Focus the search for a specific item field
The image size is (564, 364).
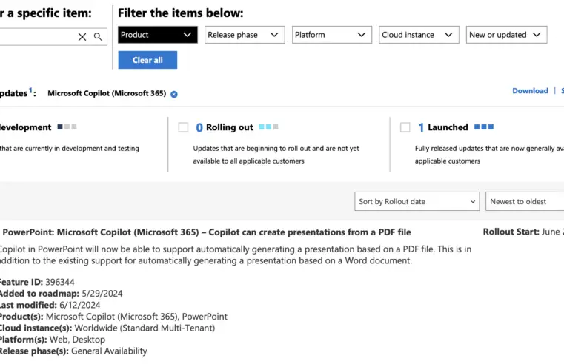click(37, 36)
